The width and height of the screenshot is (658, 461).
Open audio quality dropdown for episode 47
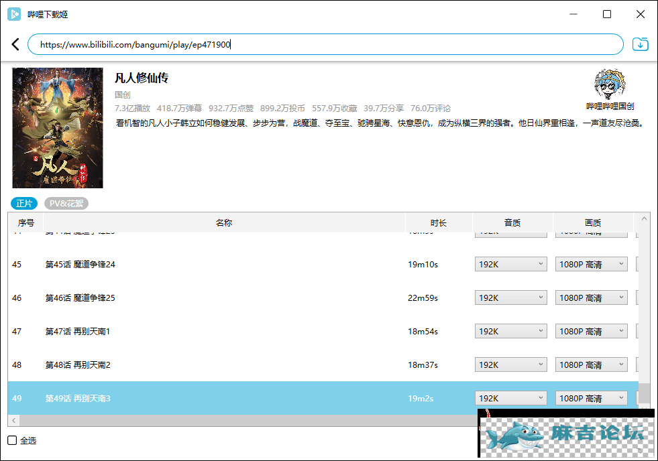point(510,331)
